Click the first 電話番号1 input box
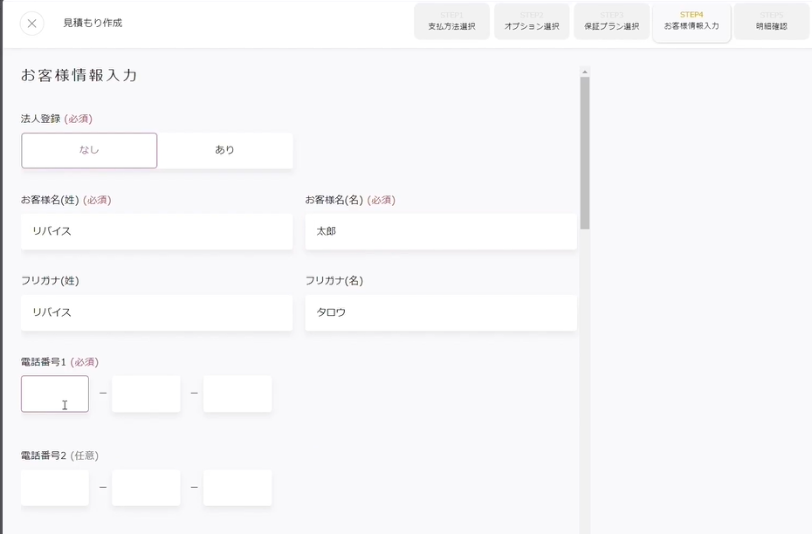Image resolution: width=812 pixels, height=534 pixels. click(54, 394)
